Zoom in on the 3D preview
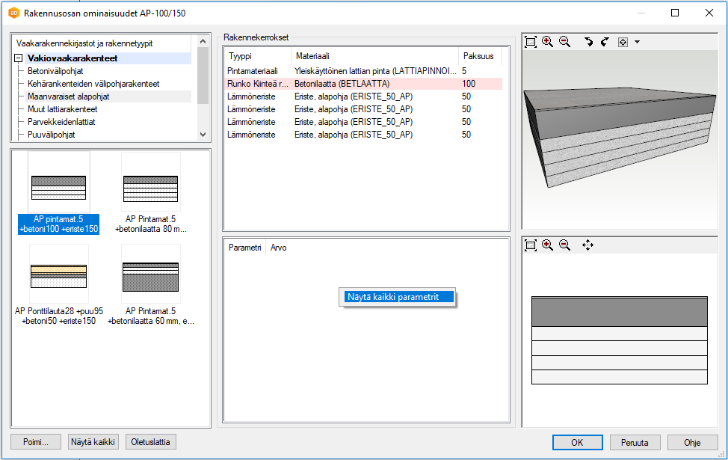The width and height of the screenshot is (728, 460). coord(548,43)
